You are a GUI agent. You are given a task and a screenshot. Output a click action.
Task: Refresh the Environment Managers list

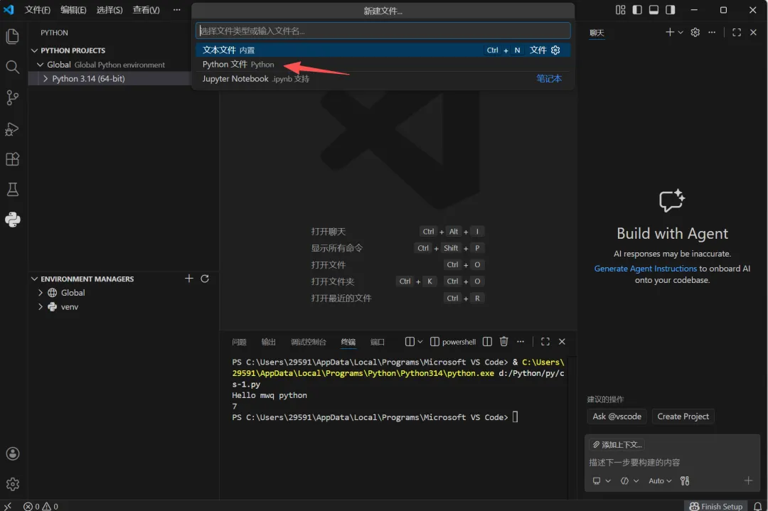coord(205,279)
